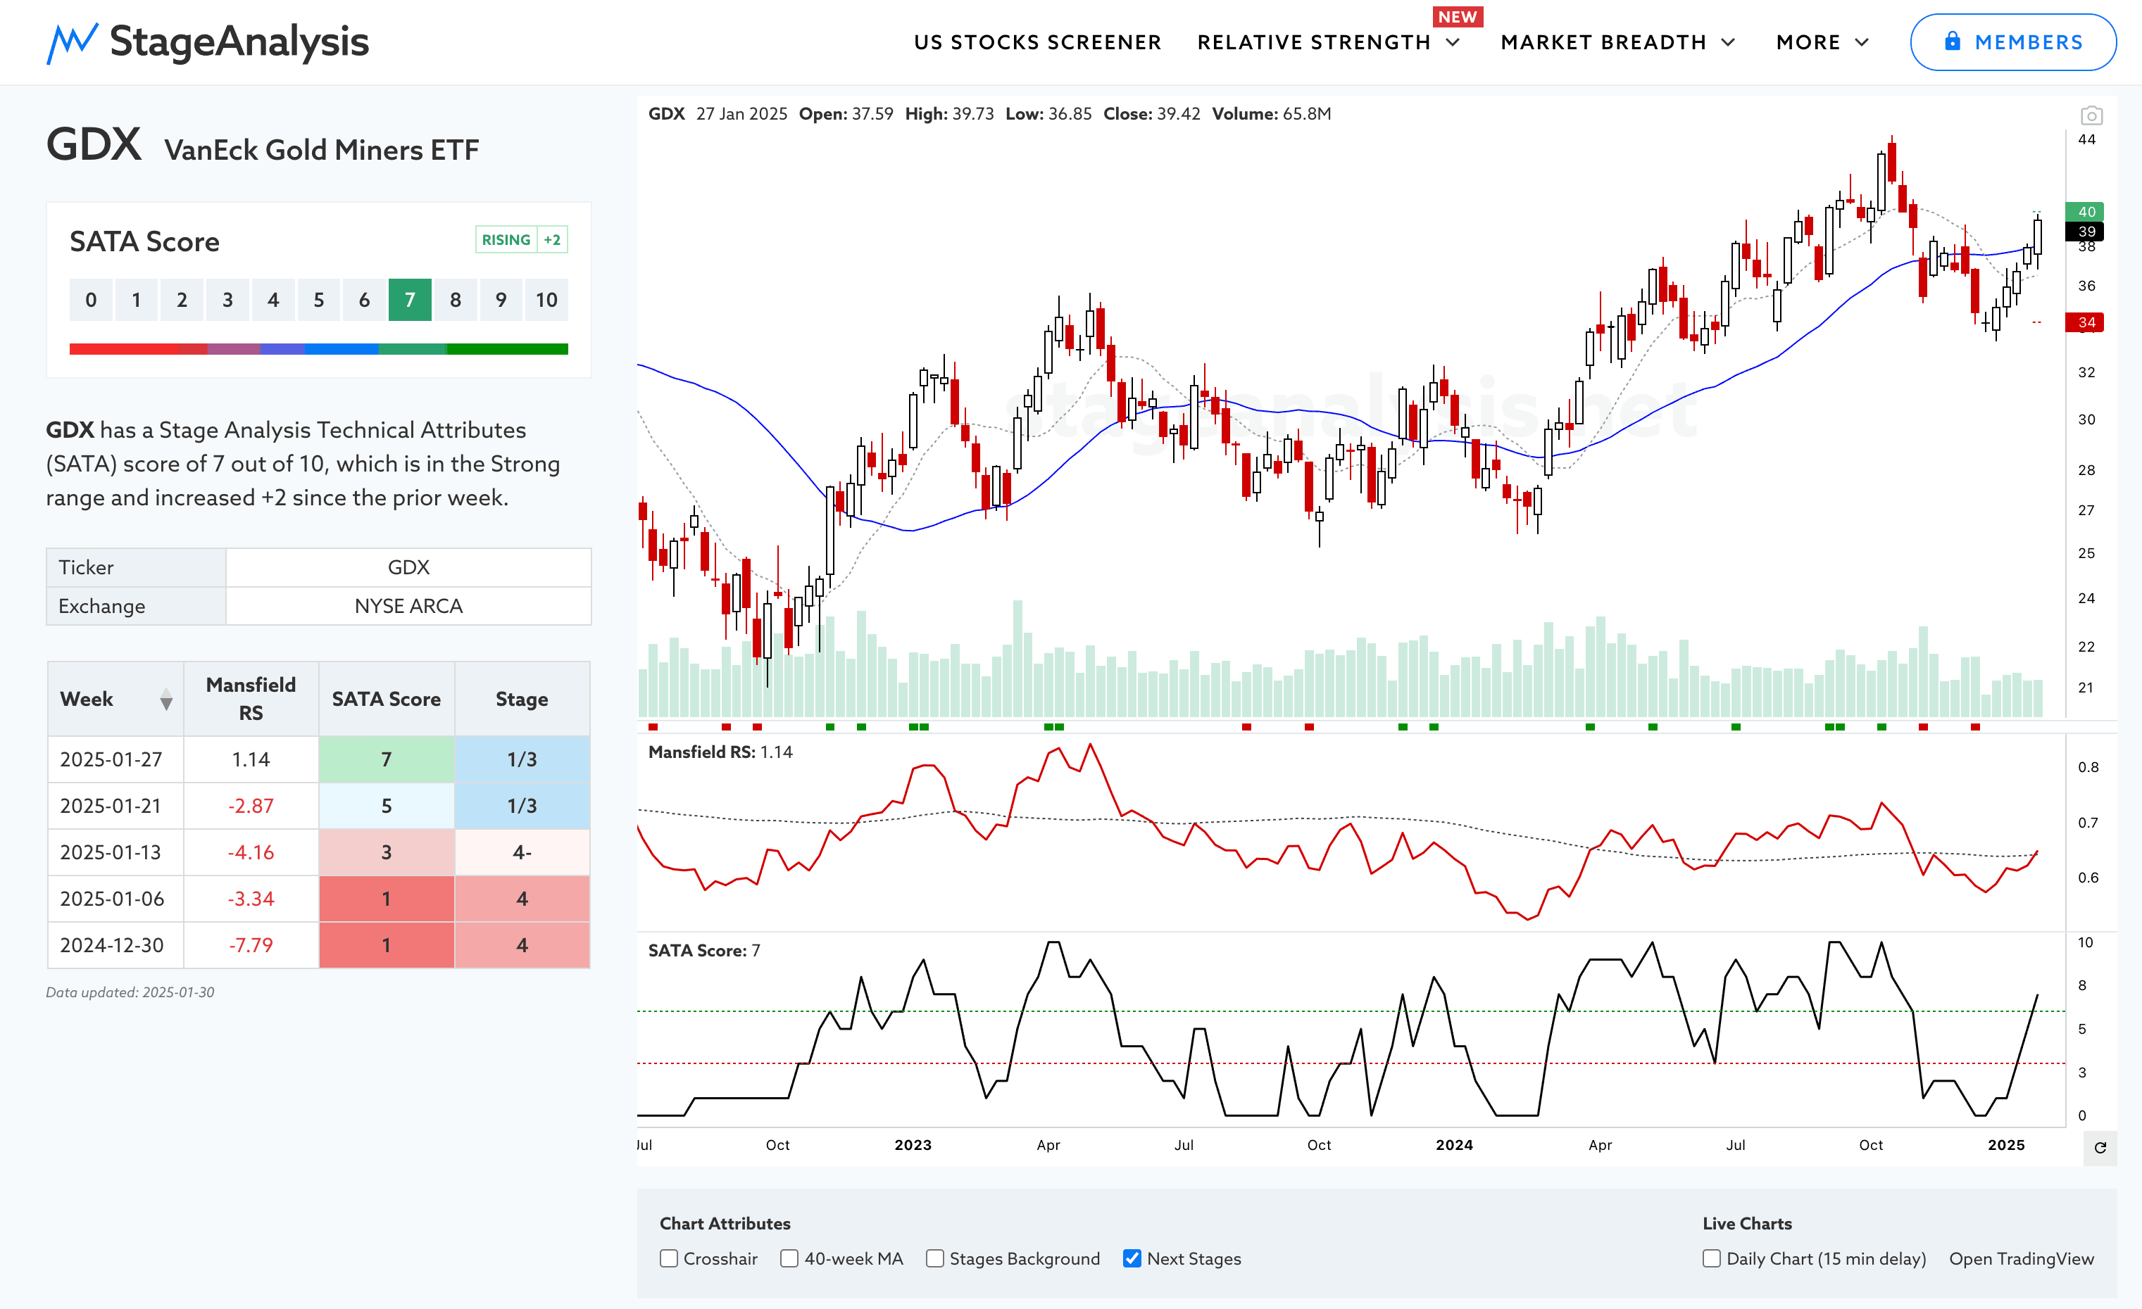
Task: Open the More menu item
Action: point(1808,42)
